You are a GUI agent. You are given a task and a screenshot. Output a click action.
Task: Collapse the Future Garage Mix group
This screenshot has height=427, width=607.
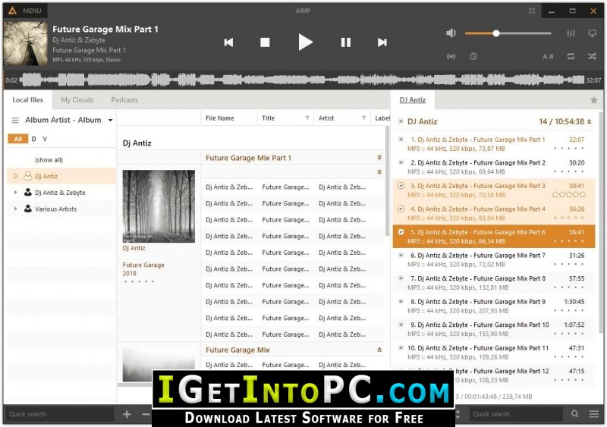click(x=379, y=350)
